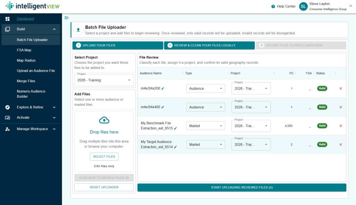The image size is (356, 205).
Task: Click the SL user avatar
Action: tap(303, 6)
